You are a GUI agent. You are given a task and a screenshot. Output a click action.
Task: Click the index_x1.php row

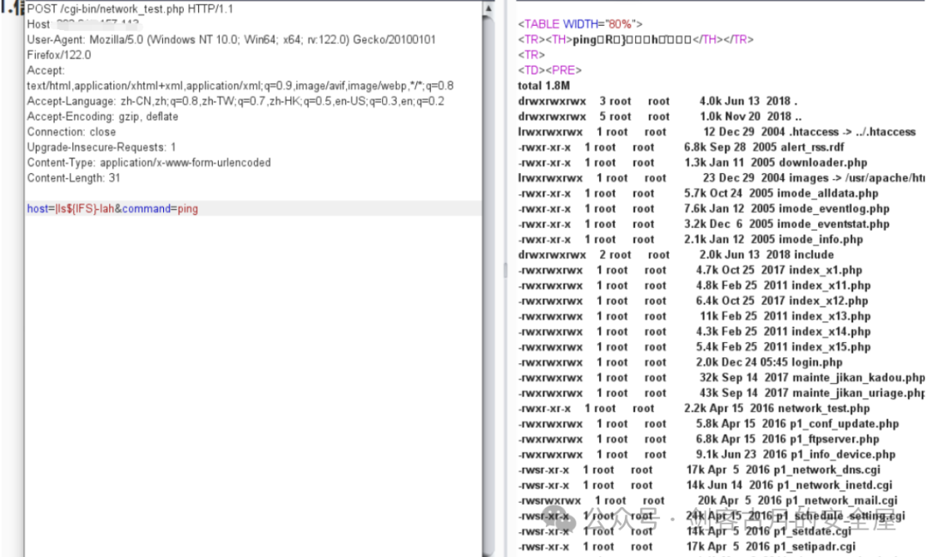690,270
